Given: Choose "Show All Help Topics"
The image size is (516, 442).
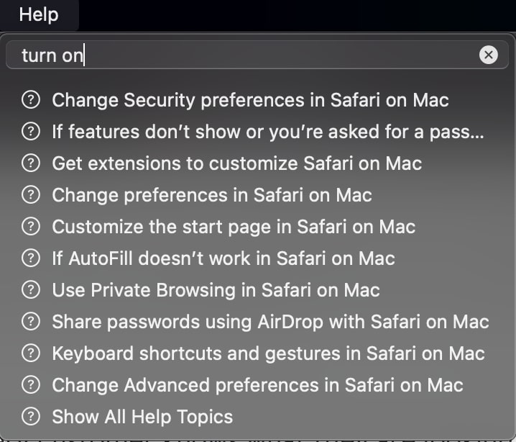Looking at the screenshot, I should coord(142,417).
